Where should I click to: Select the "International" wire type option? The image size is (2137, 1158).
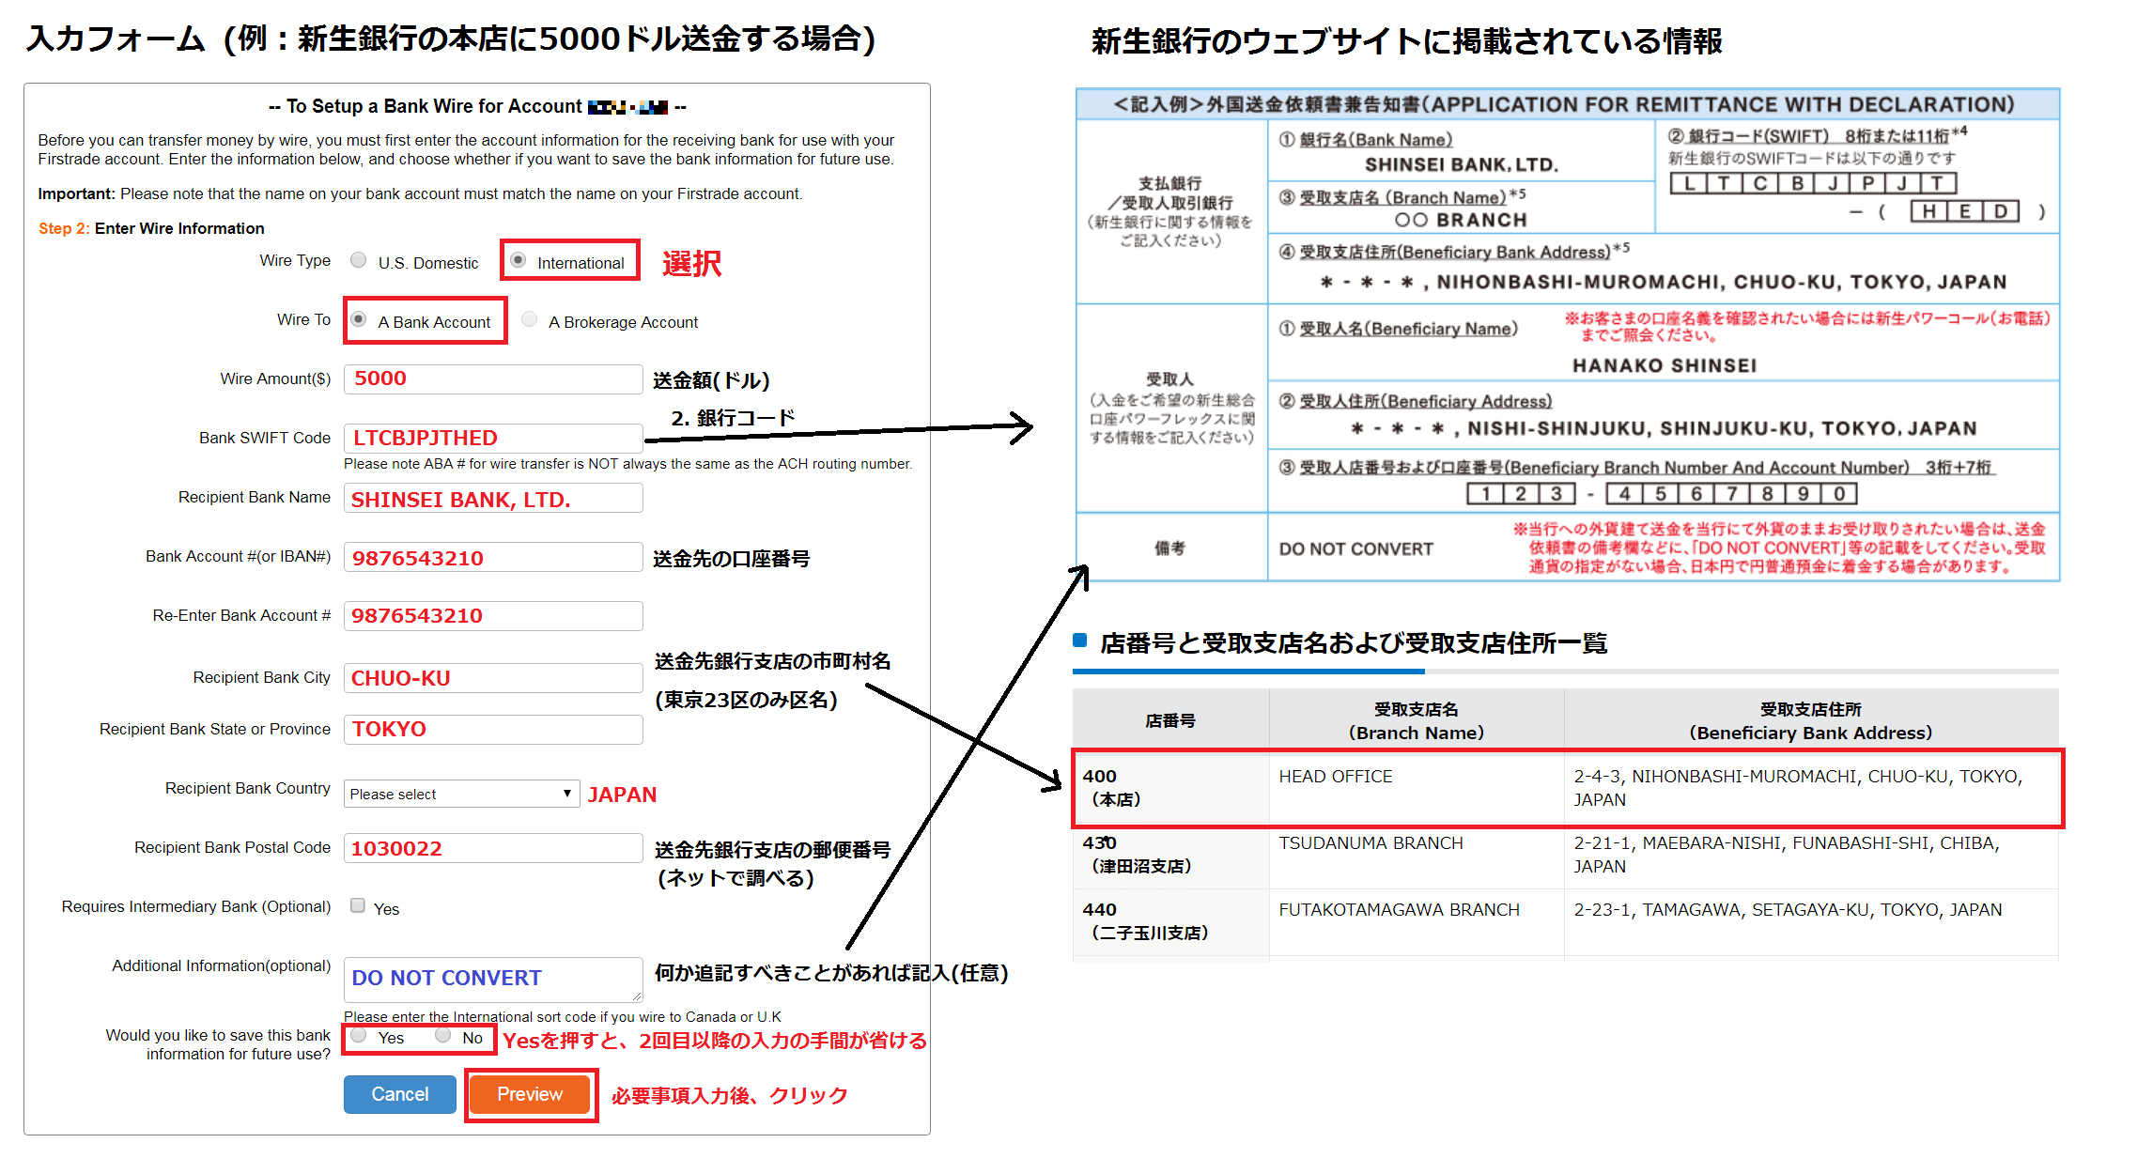click(519, 262)
